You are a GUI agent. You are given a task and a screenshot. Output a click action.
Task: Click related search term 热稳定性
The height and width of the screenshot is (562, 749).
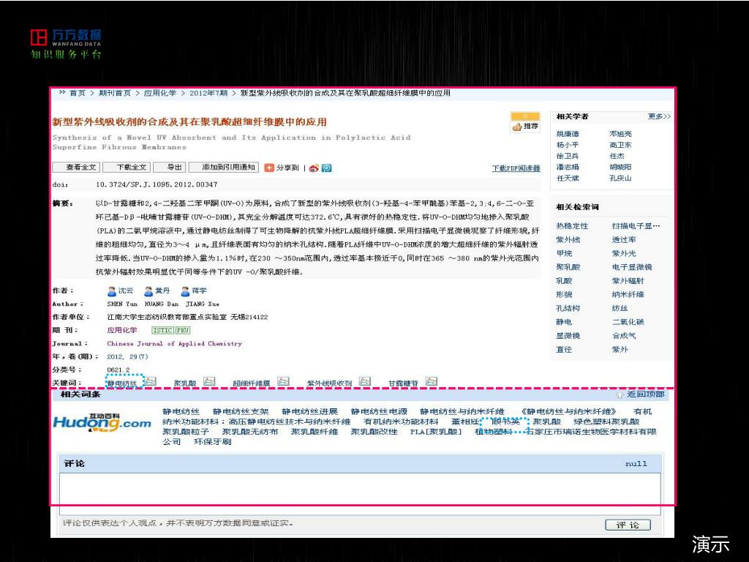coord(572,226)
